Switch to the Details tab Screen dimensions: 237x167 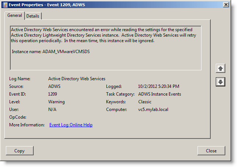click(x=33, y=16)
